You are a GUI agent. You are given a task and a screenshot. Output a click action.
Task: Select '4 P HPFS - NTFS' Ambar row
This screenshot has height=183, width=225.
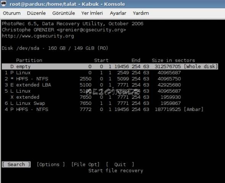click(104, 109)
